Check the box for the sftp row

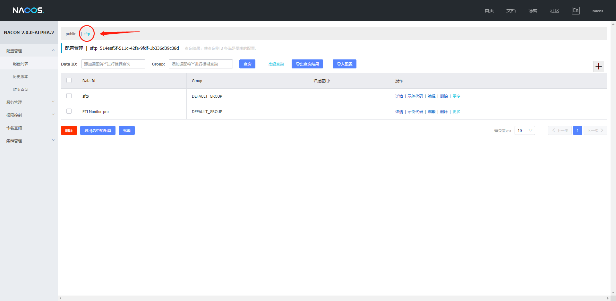(x=69, y=96)
